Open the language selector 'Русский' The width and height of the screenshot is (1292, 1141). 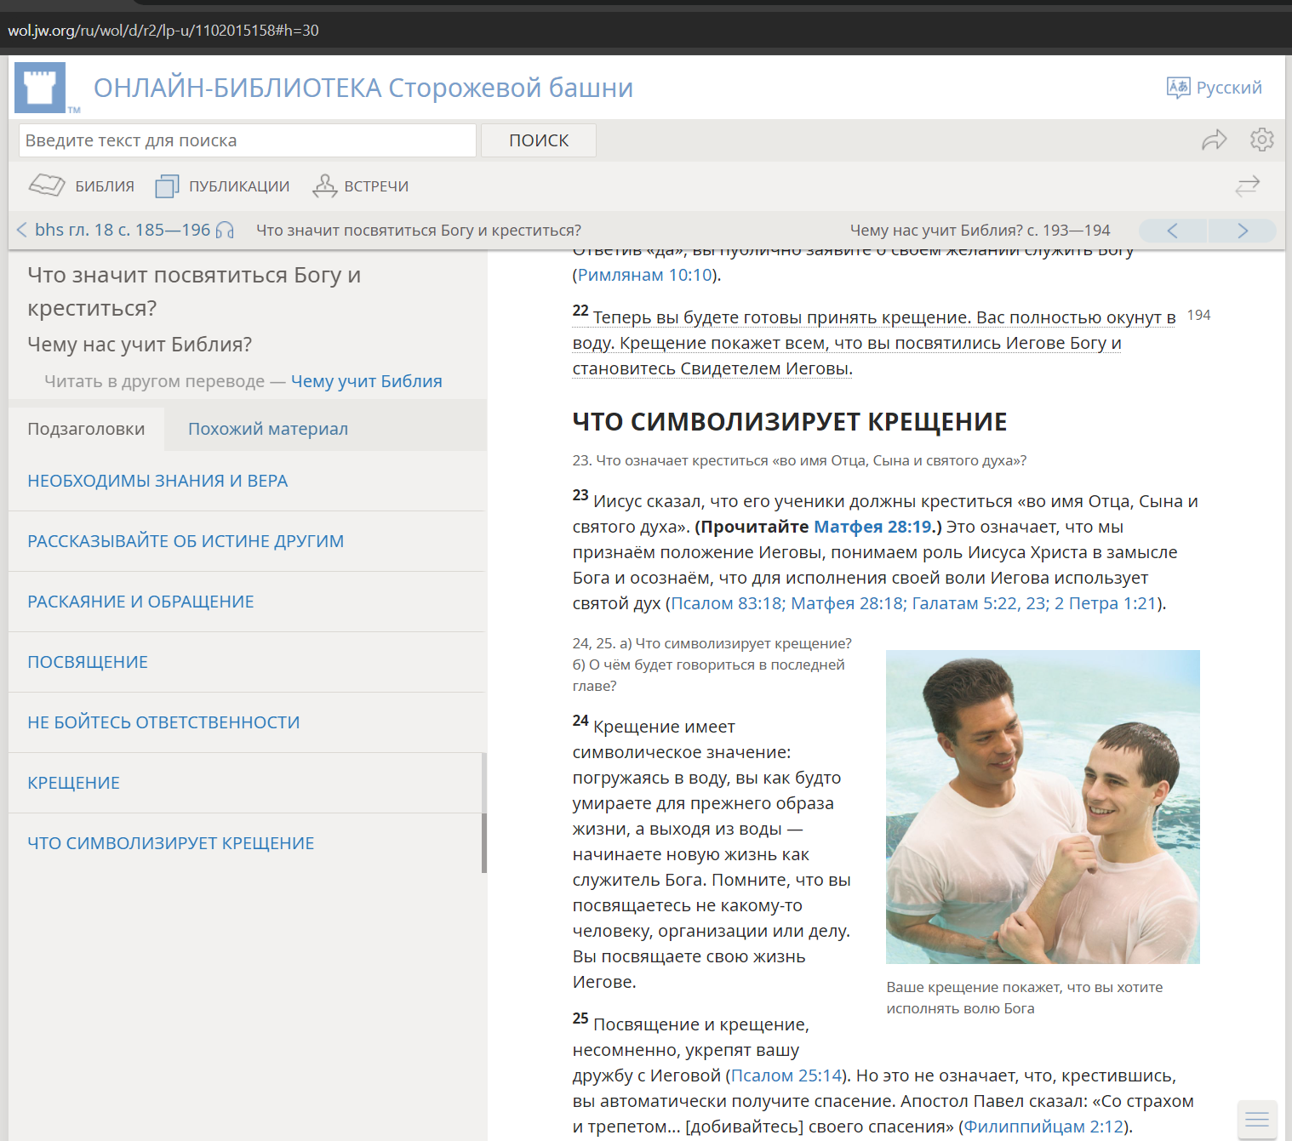coord(1215,88)
